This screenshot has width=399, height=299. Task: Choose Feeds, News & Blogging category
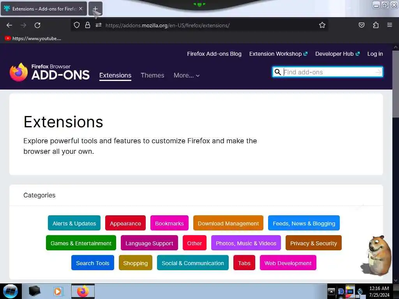click(304, 223)
